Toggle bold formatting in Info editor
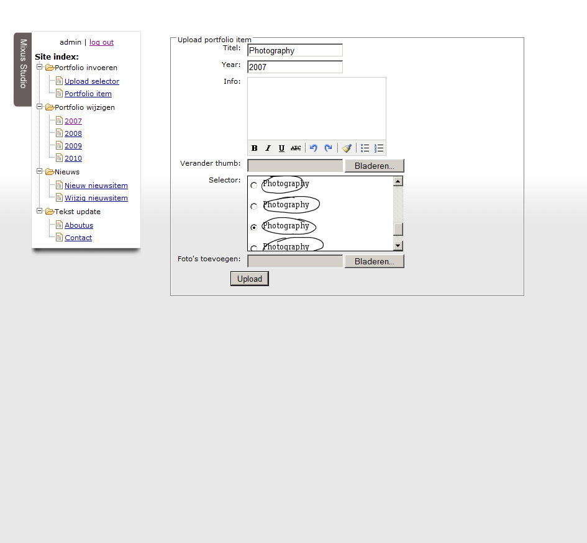The image size is (587, 543). click(255, 148)
